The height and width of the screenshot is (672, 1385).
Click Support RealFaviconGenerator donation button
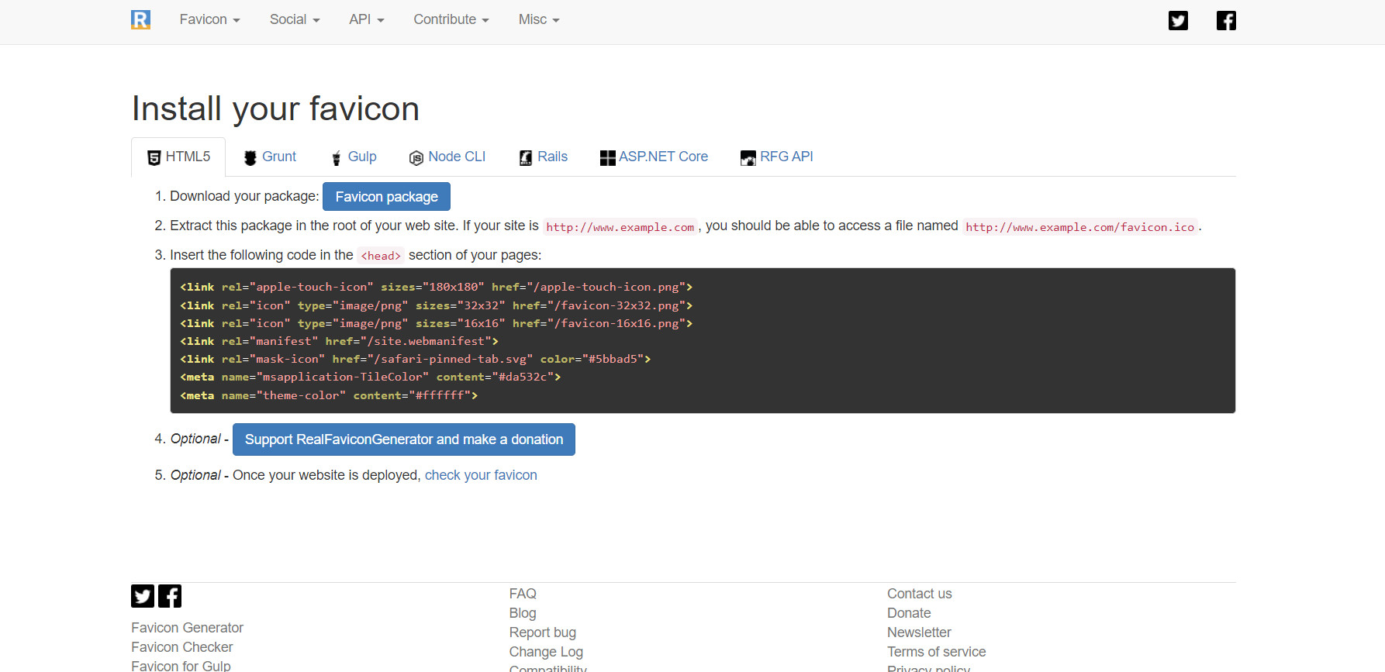pyautogui.click(x=404, y=439)
